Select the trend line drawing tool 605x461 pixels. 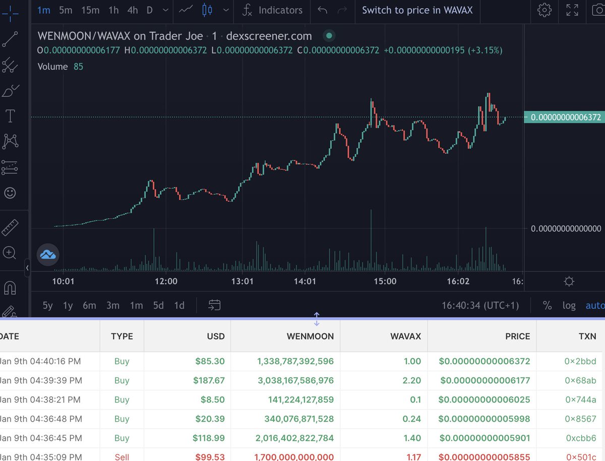click(10, 39)
